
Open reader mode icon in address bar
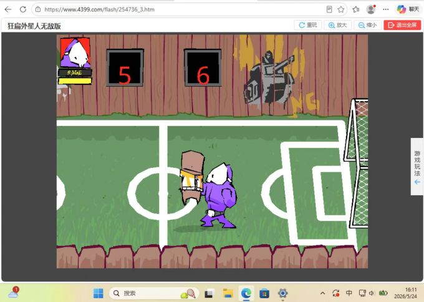click(329, 9)
